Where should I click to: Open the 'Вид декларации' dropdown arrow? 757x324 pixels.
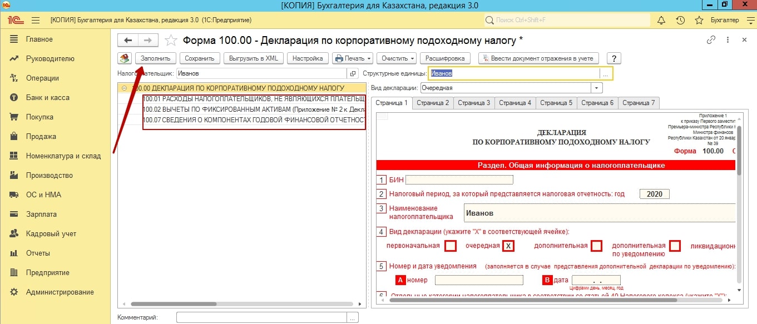(x=597, y=88)
